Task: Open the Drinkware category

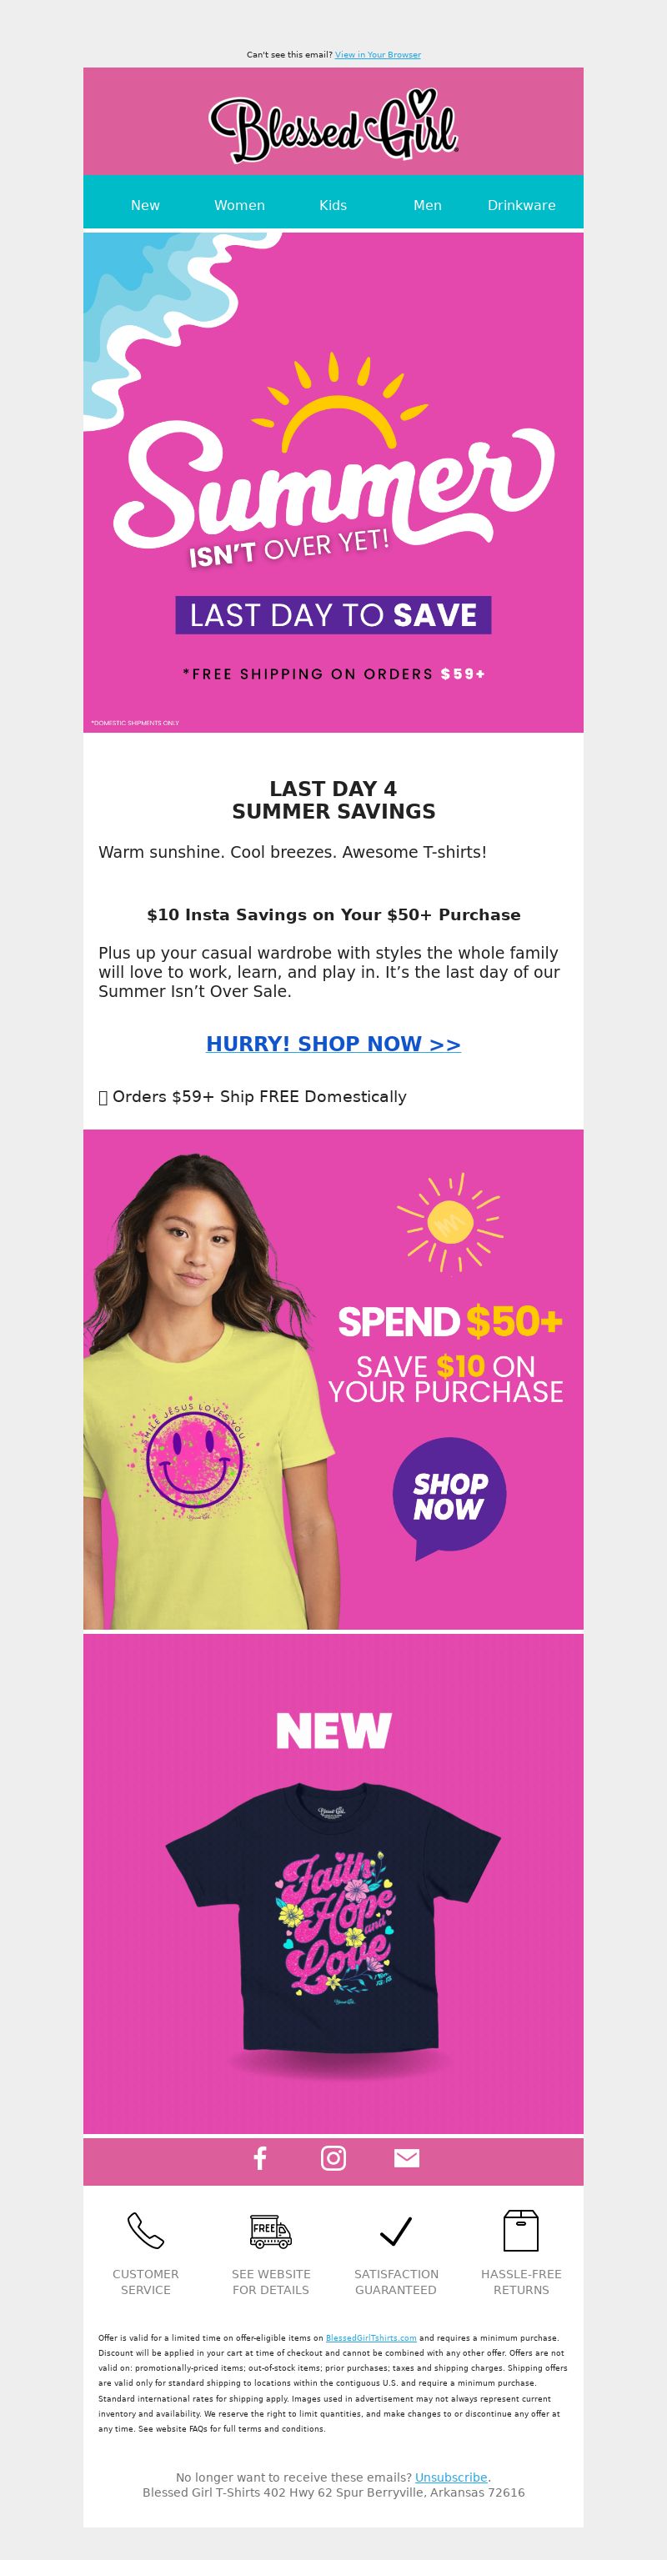Action: click(521, 205)
